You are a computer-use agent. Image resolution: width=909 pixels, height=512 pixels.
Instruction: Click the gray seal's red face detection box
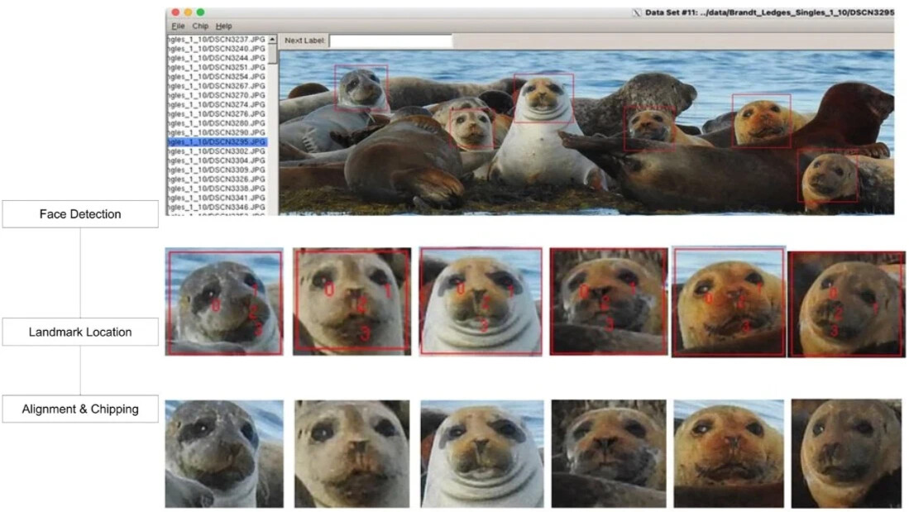tap(361, 89)
